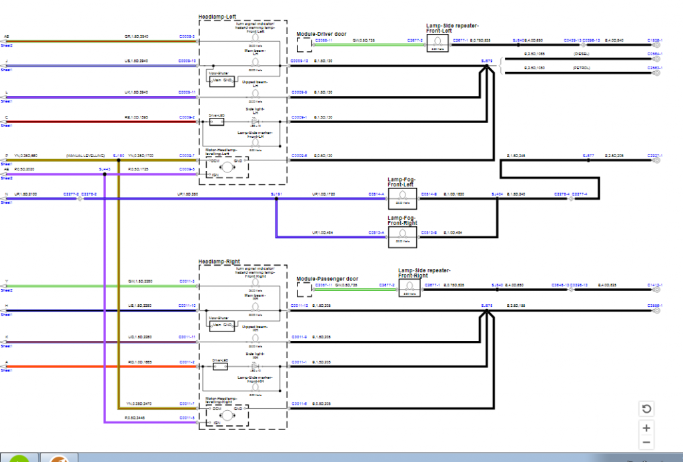Click the ground eyelet at C2927-1

tap(656, 160)
